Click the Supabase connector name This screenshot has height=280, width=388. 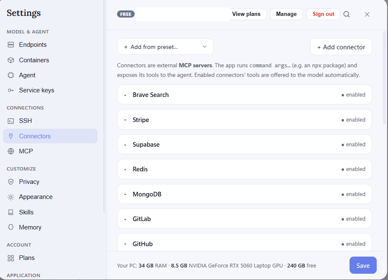146,145
